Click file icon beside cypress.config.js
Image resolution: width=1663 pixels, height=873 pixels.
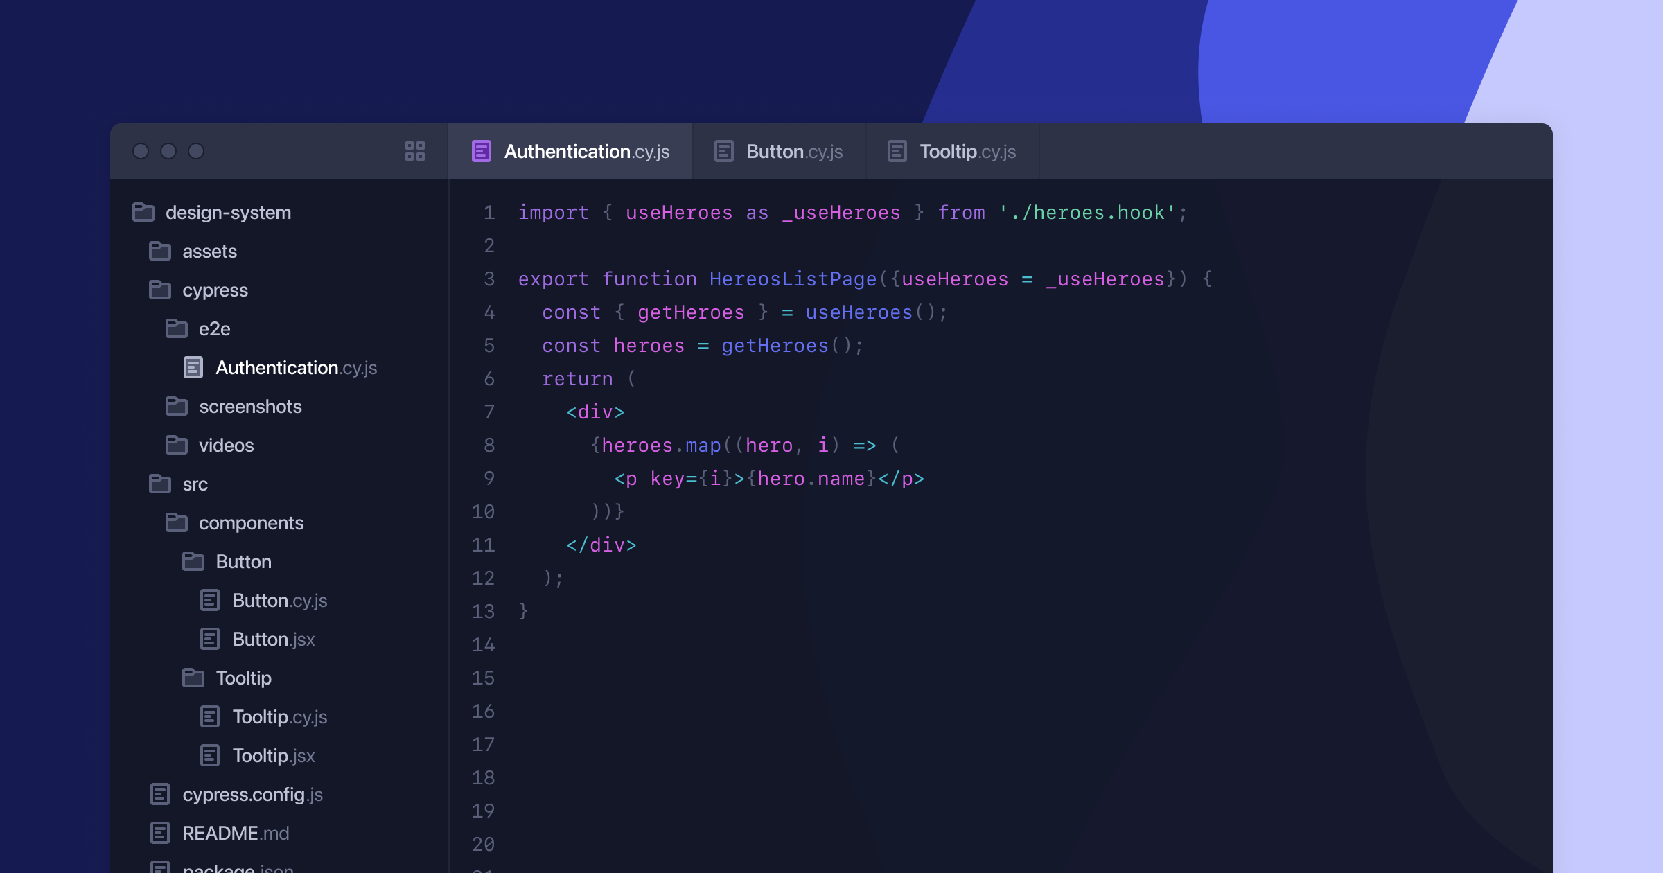pyautogui.click(x=160, y=794)
